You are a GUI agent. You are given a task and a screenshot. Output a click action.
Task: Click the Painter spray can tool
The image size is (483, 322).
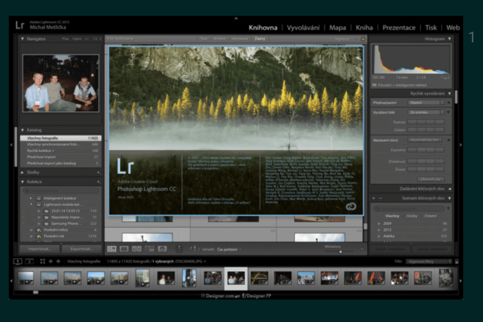pyautogui.click(x=179, y=249)
